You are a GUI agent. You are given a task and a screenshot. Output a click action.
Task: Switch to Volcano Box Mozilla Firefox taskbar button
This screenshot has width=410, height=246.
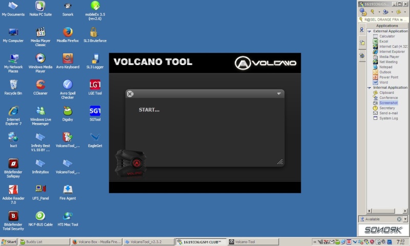click(96, 242)
